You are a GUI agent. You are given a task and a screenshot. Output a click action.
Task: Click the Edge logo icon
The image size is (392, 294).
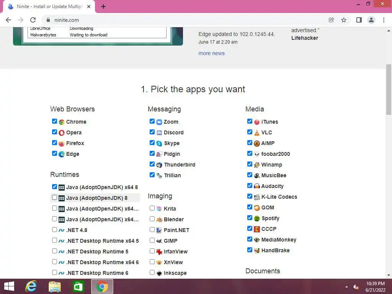[x=62, y=154]
